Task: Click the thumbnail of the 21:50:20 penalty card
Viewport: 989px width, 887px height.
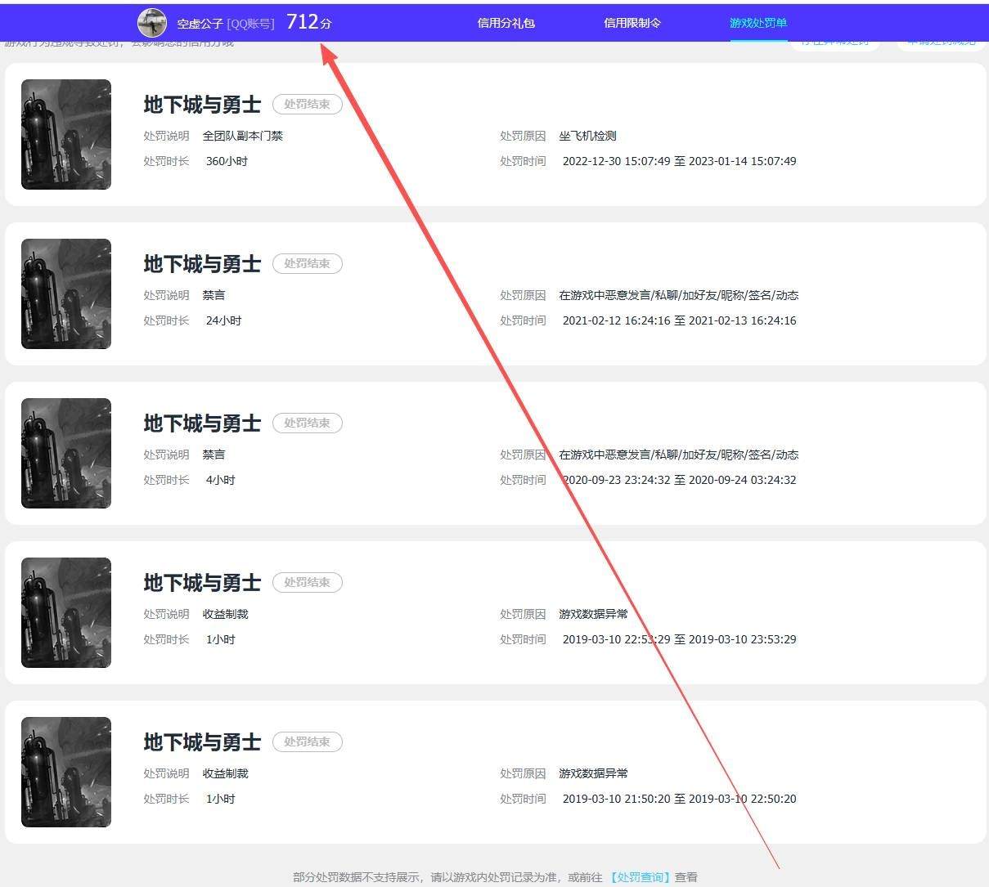Action: [66, 772]
